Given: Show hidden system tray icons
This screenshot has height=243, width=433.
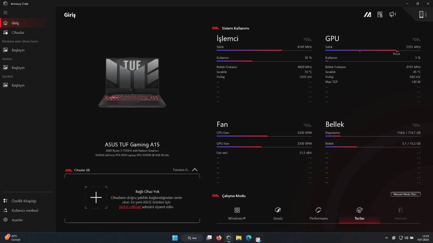Looking at the screenshot, I should click(386, 238).
